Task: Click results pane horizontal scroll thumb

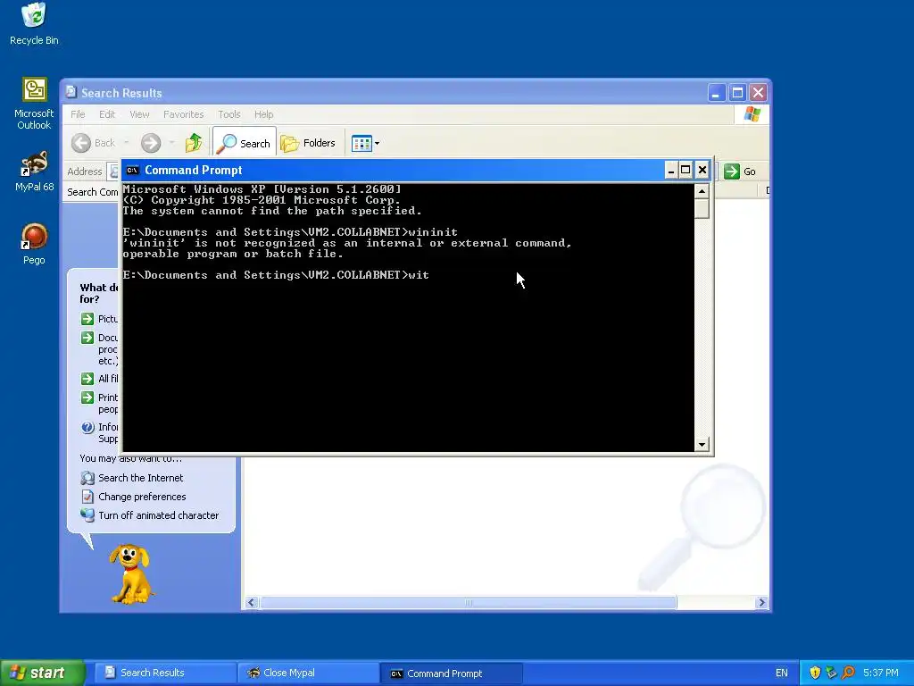Action: coord(469,603)
